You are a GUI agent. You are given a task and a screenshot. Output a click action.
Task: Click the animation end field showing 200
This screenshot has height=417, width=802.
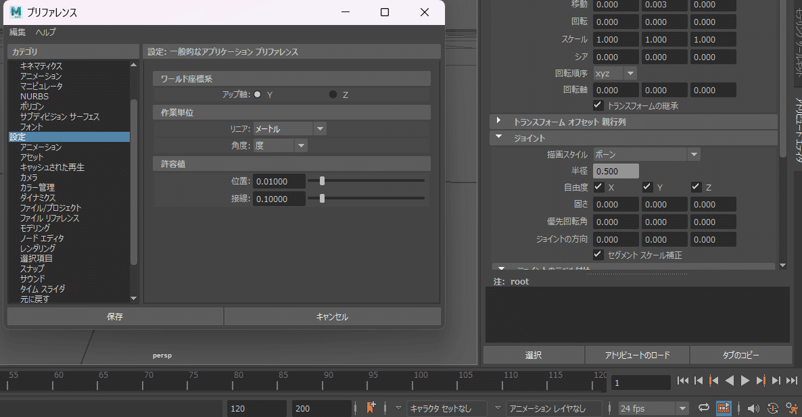tap(322, 408)
